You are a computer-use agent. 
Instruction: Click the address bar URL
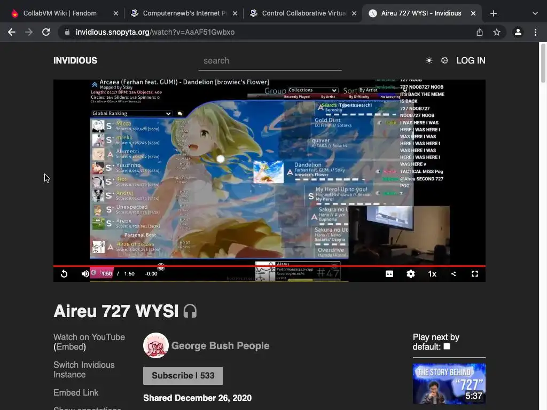(x=155, y=32)
